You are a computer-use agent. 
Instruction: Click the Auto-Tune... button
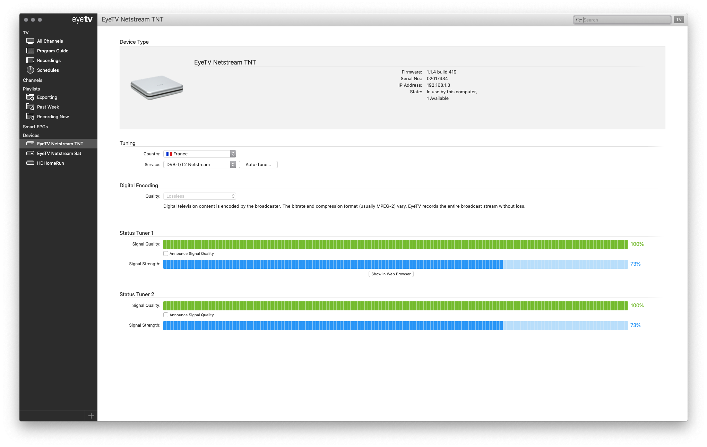pyautogui.click(x=258, y=164)
